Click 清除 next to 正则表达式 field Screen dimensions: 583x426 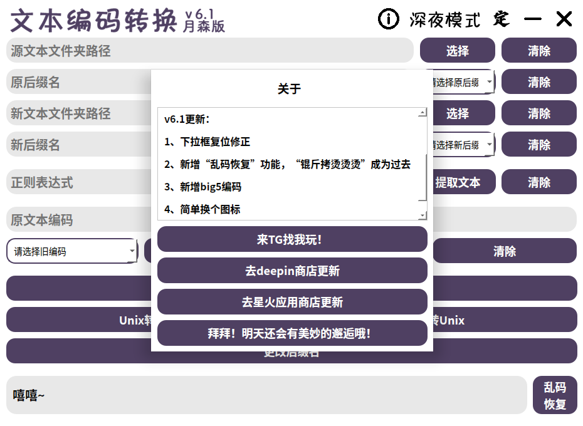click(x=538, y=182)
